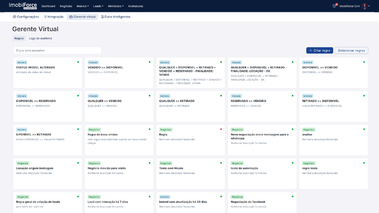Screen dimensions: 379x213
Task: Toggle status dot on RETIRADO >> DISPONIVEL card
Action: (364, 96)
